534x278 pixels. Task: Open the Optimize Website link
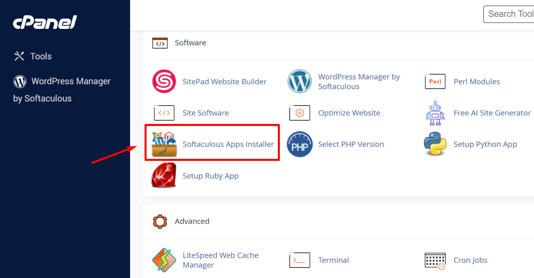349,113
